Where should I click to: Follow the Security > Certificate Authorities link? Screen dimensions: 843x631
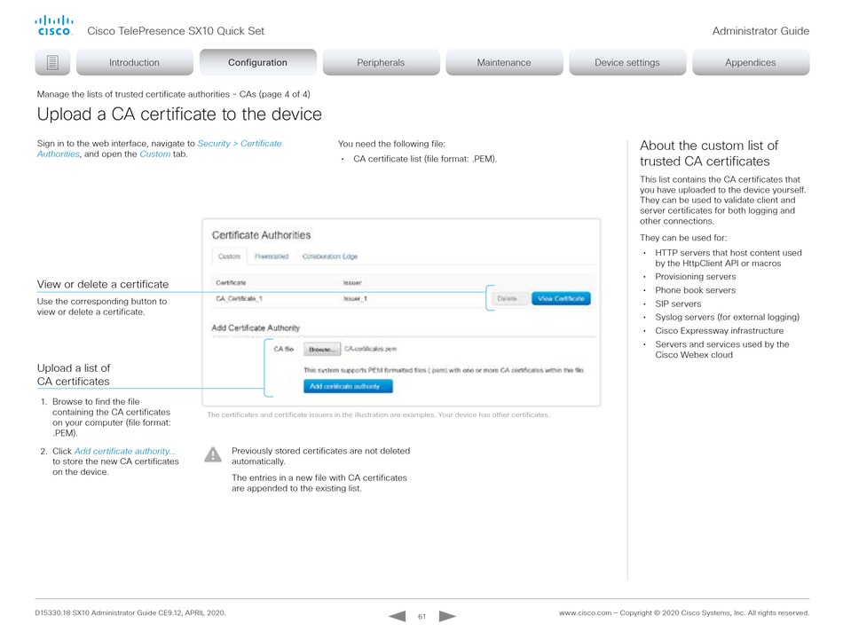[x=159, y=149]
